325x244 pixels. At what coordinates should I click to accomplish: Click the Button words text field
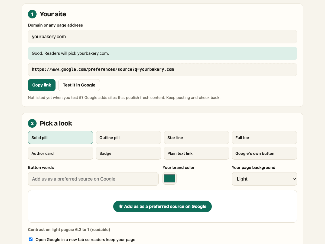pos(93,179)
